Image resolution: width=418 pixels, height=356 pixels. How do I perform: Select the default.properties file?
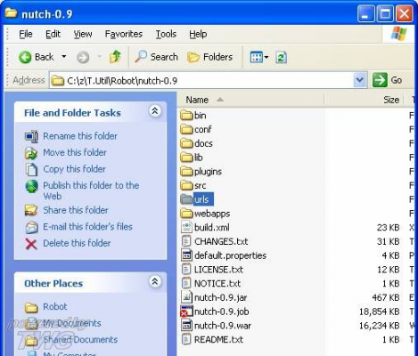224,255
